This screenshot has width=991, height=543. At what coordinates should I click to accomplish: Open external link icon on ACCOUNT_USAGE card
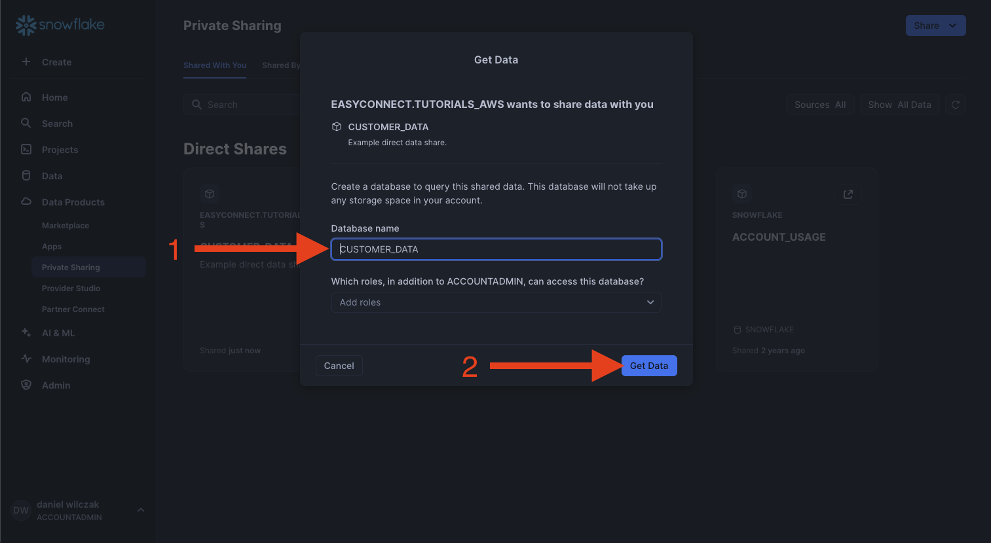tap(848, 194)
